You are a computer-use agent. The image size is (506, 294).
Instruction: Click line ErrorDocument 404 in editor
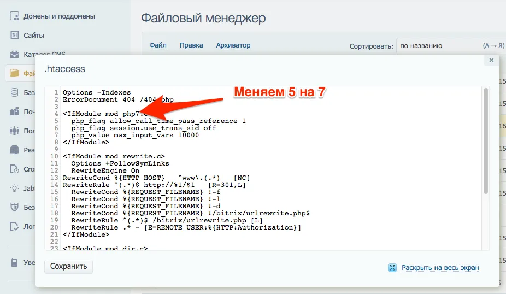[x=118, y=99]
